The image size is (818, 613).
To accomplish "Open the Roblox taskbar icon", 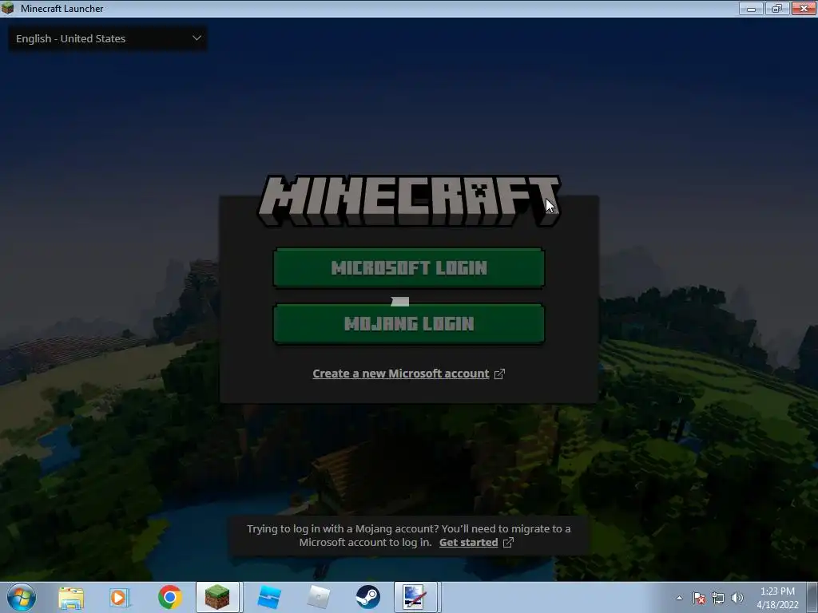I will tap(318, 597).
